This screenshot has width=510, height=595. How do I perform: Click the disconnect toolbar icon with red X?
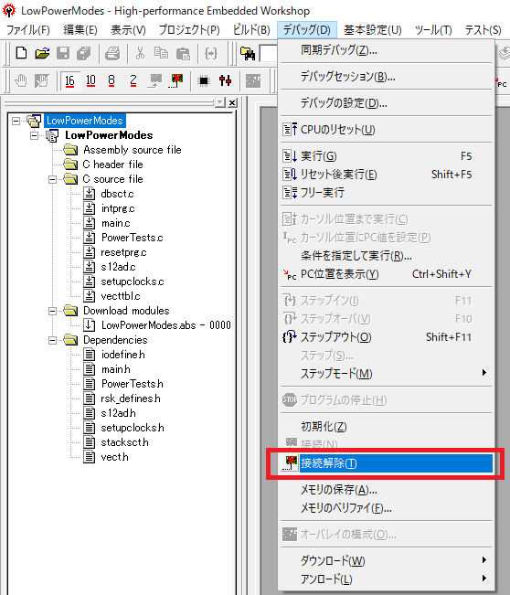click(x=176, y=80)
